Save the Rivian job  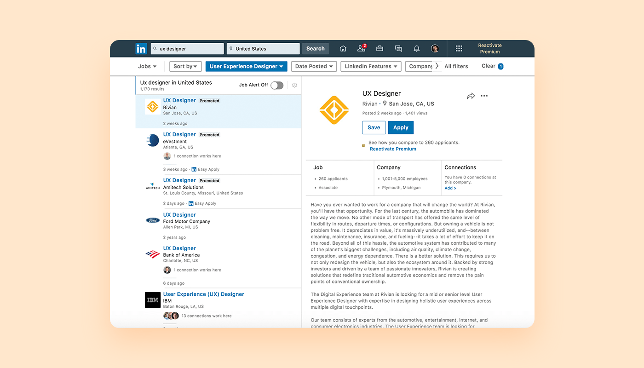point(374,127)
